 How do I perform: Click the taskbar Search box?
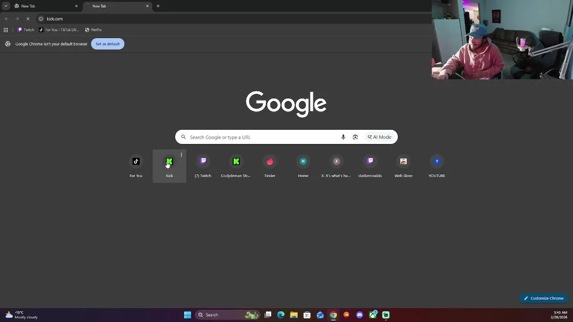tap(228, 315)
